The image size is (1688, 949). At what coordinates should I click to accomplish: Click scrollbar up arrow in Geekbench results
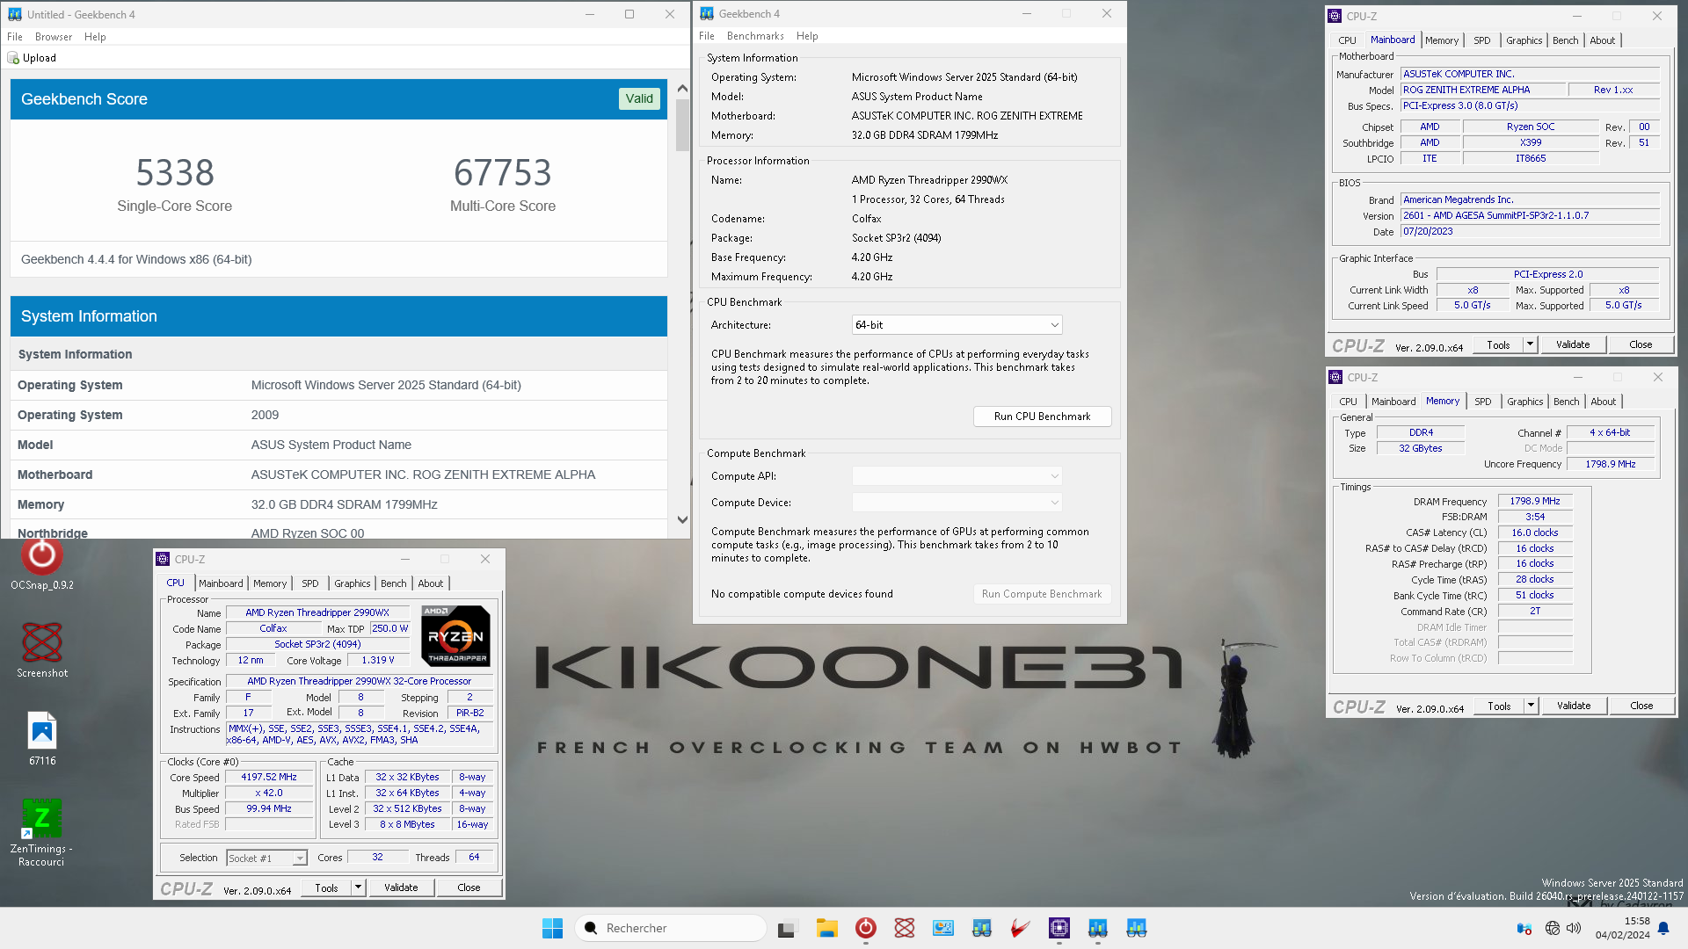(682, 89)
